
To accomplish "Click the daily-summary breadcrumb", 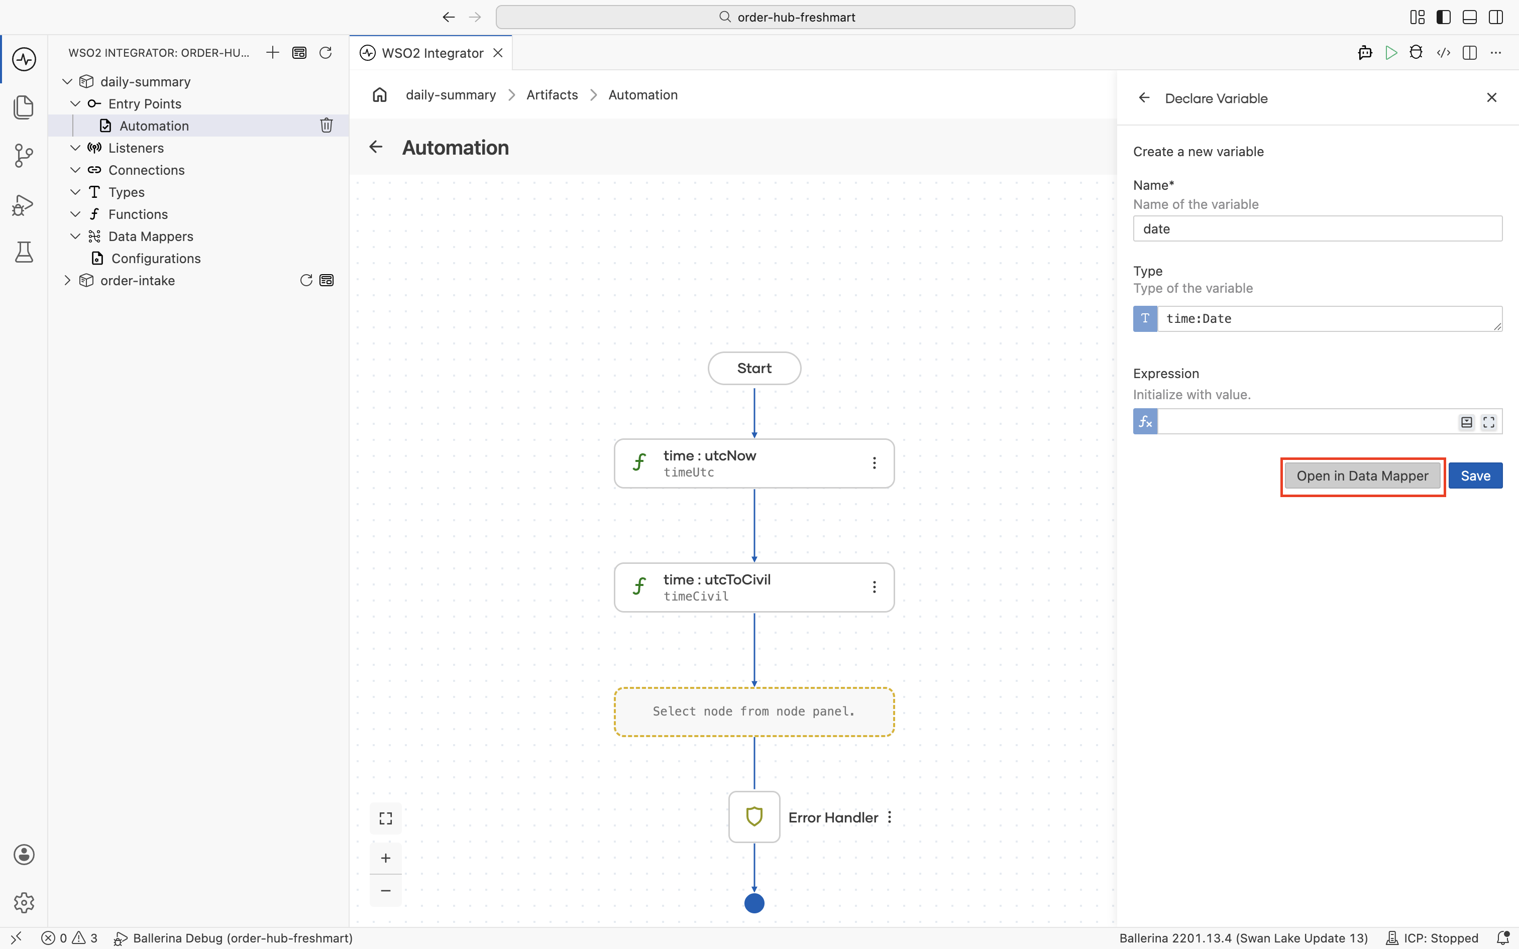I will pyautogui.click(x=451, y=95).
